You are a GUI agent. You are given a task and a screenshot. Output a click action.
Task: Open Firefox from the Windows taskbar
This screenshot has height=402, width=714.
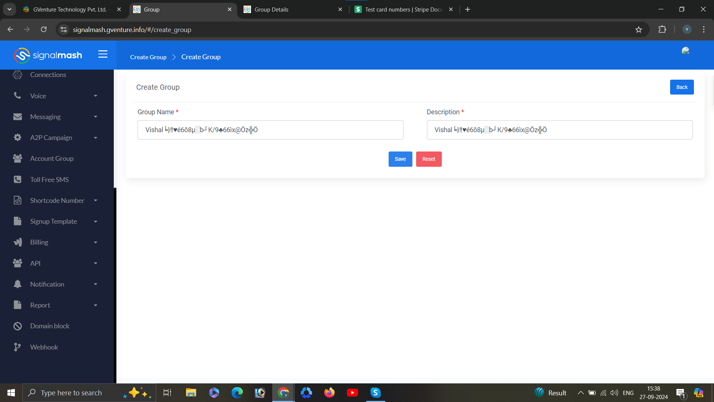tap(329, 393)
